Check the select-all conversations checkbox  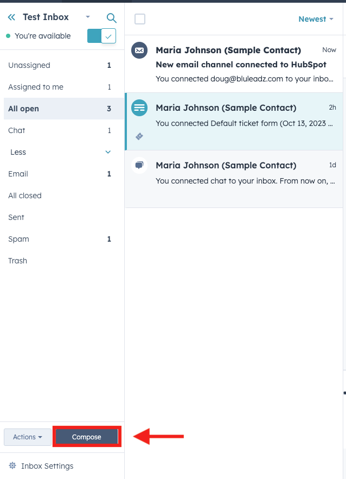(x=139, y=18)
